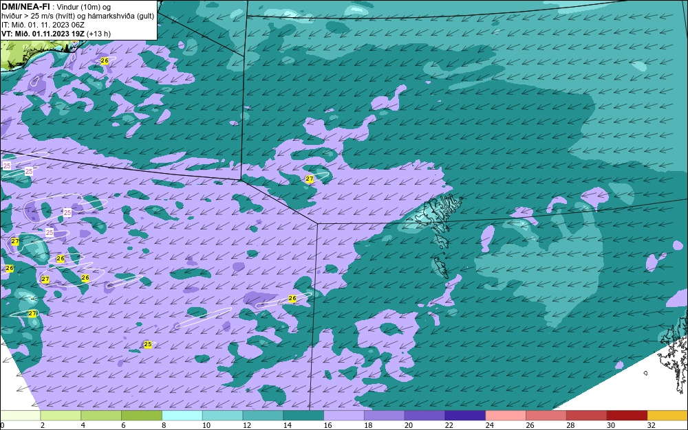This screenshot has width=688, height=430.
Task: Click the 16–18 m/s lavender legend swatch
Action: point(344,416)
